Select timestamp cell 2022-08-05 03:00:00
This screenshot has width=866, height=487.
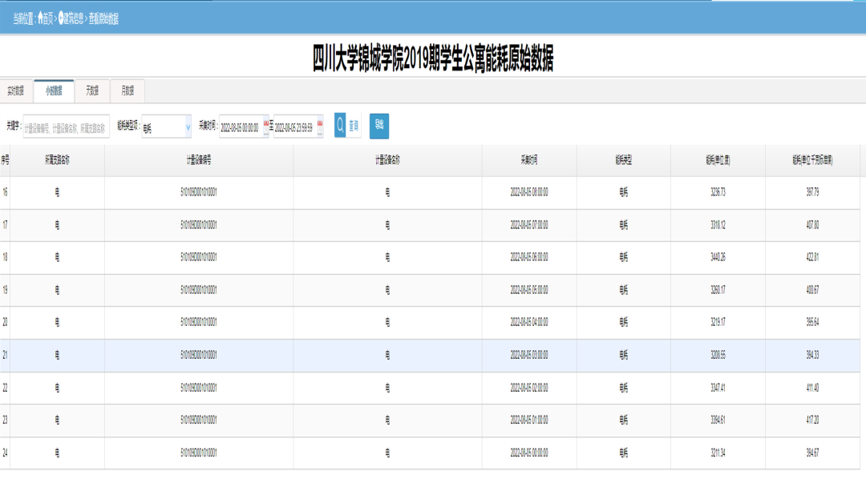(x=529, y=355)
